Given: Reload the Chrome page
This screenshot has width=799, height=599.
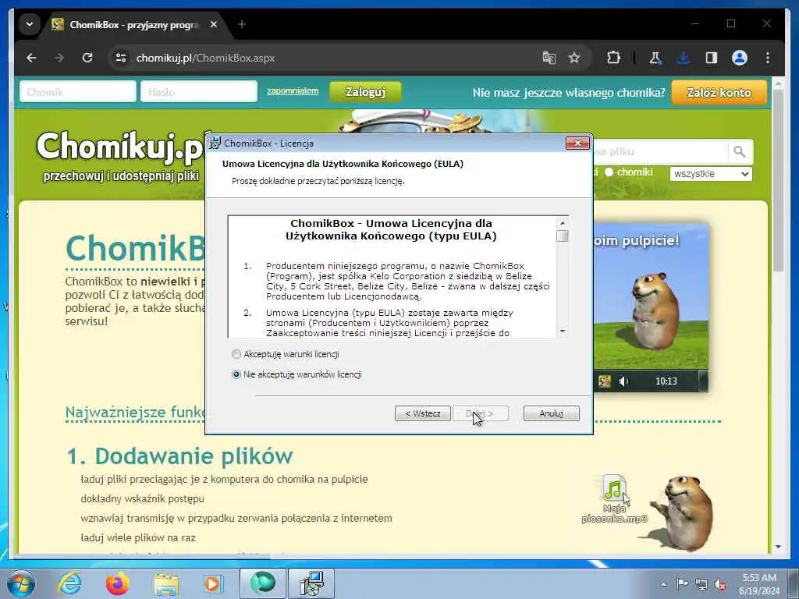Looking at the screenshot, I should [87, 58].
